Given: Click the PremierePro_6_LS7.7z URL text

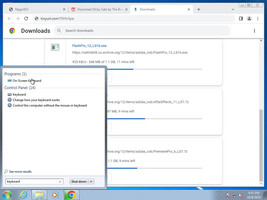Looking at the screenshot, I should (147, 152).
